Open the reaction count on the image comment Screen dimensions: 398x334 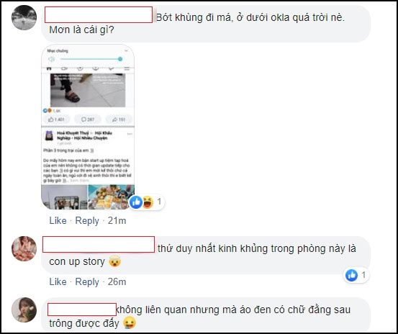[159, 202]
